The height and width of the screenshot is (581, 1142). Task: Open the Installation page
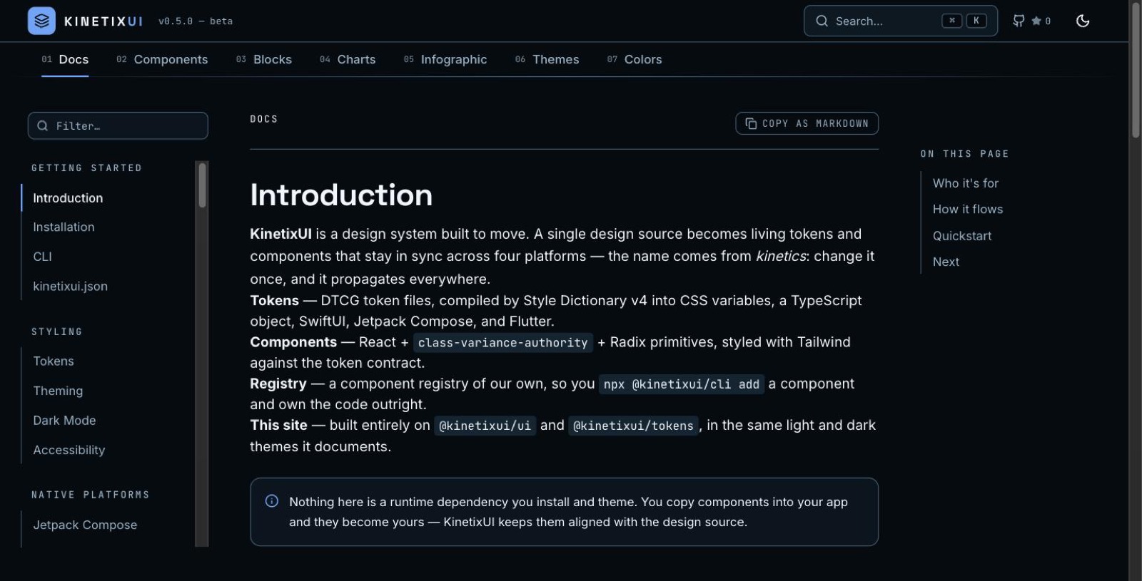pyautogui.click(x=64, y=227)
